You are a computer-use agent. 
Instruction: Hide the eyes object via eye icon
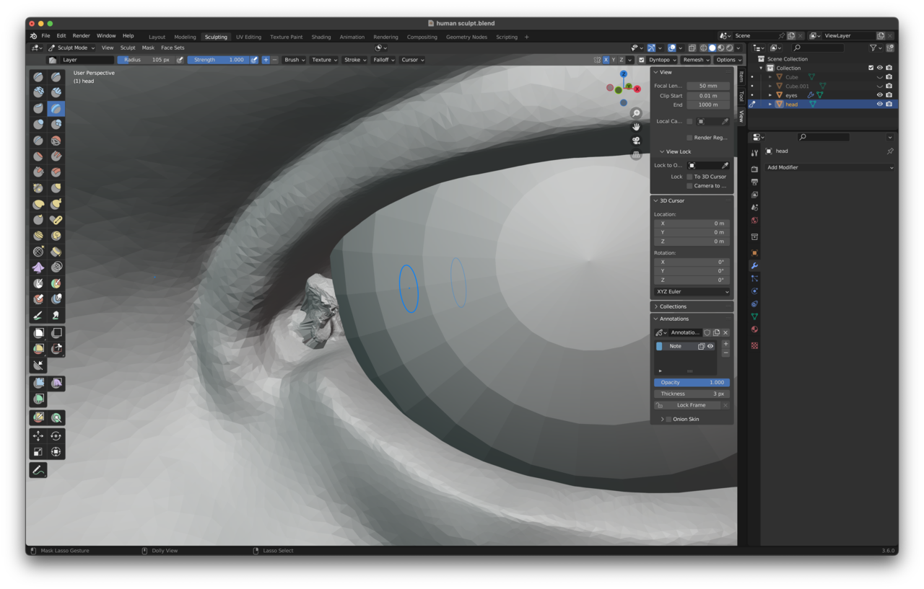tap(879, 95)
